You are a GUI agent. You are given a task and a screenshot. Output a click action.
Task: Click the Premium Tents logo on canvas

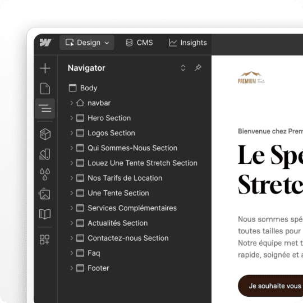click(x=251, y=77)
